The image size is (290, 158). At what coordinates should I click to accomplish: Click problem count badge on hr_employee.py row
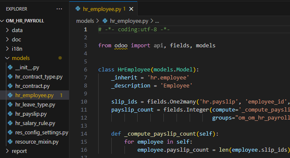click(61, 95)
